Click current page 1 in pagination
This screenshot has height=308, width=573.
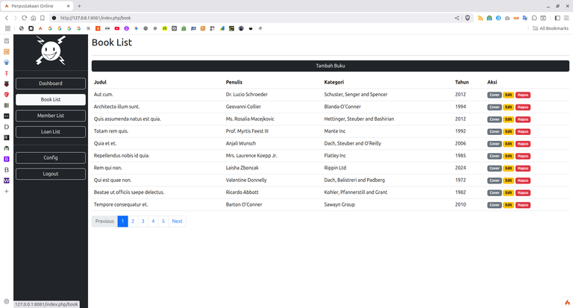[x=123, y=221]
